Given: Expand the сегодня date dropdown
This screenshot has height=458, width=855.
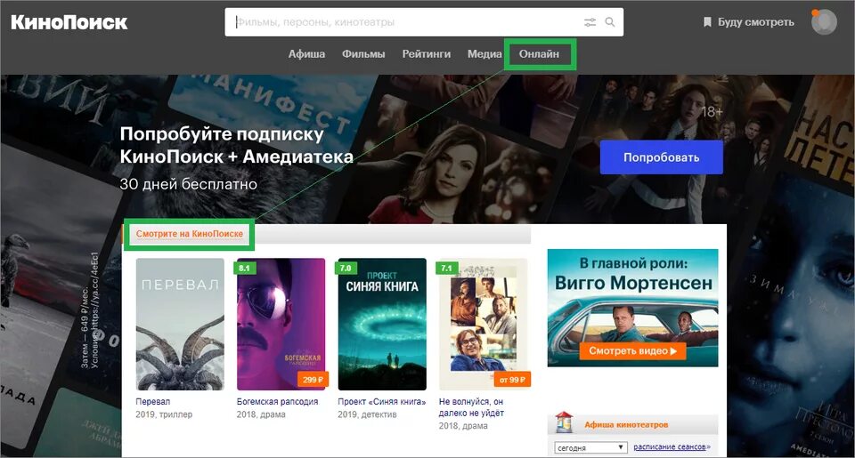Looking at the screenshot, I should 590,447.
